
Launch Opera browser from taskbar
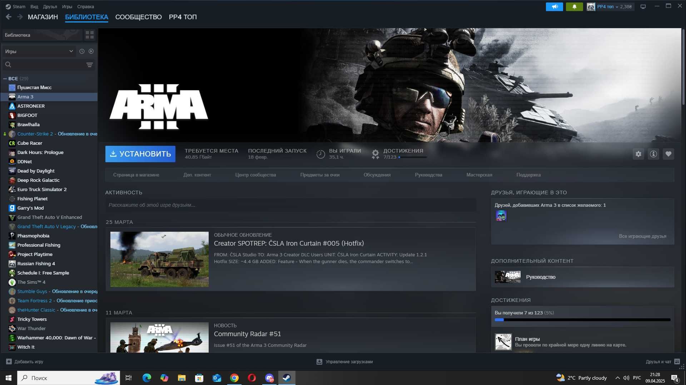pyautogui.click(x=252, y=378)
